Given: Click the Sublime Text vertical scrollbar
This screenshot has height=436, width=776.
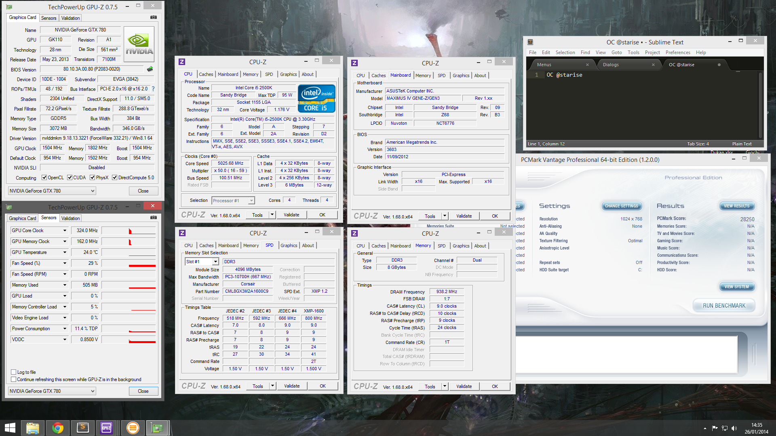Looking at the screenshot, I should (x=760, y=105).
